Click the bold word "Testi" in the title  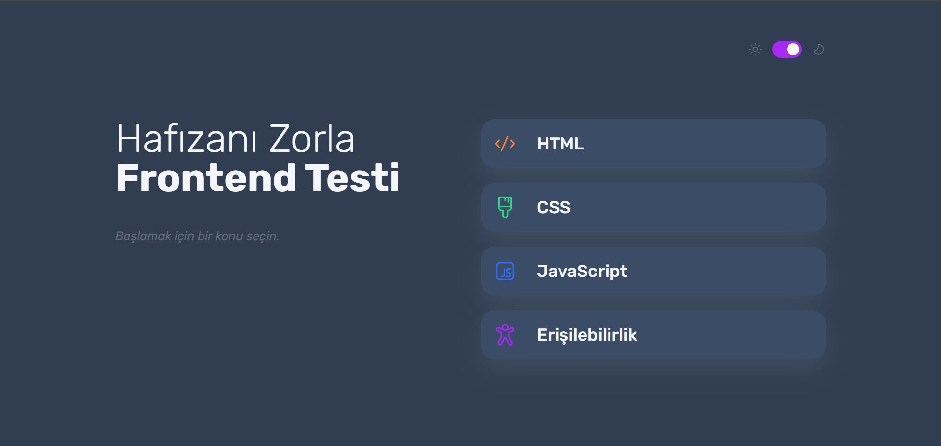pos(352,177)
